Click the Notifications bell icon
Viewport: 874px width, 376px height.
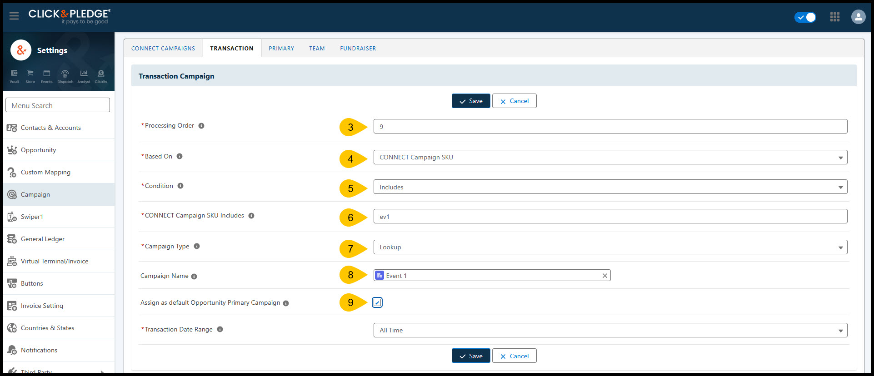pyautogui.click(x=12, y=350)
